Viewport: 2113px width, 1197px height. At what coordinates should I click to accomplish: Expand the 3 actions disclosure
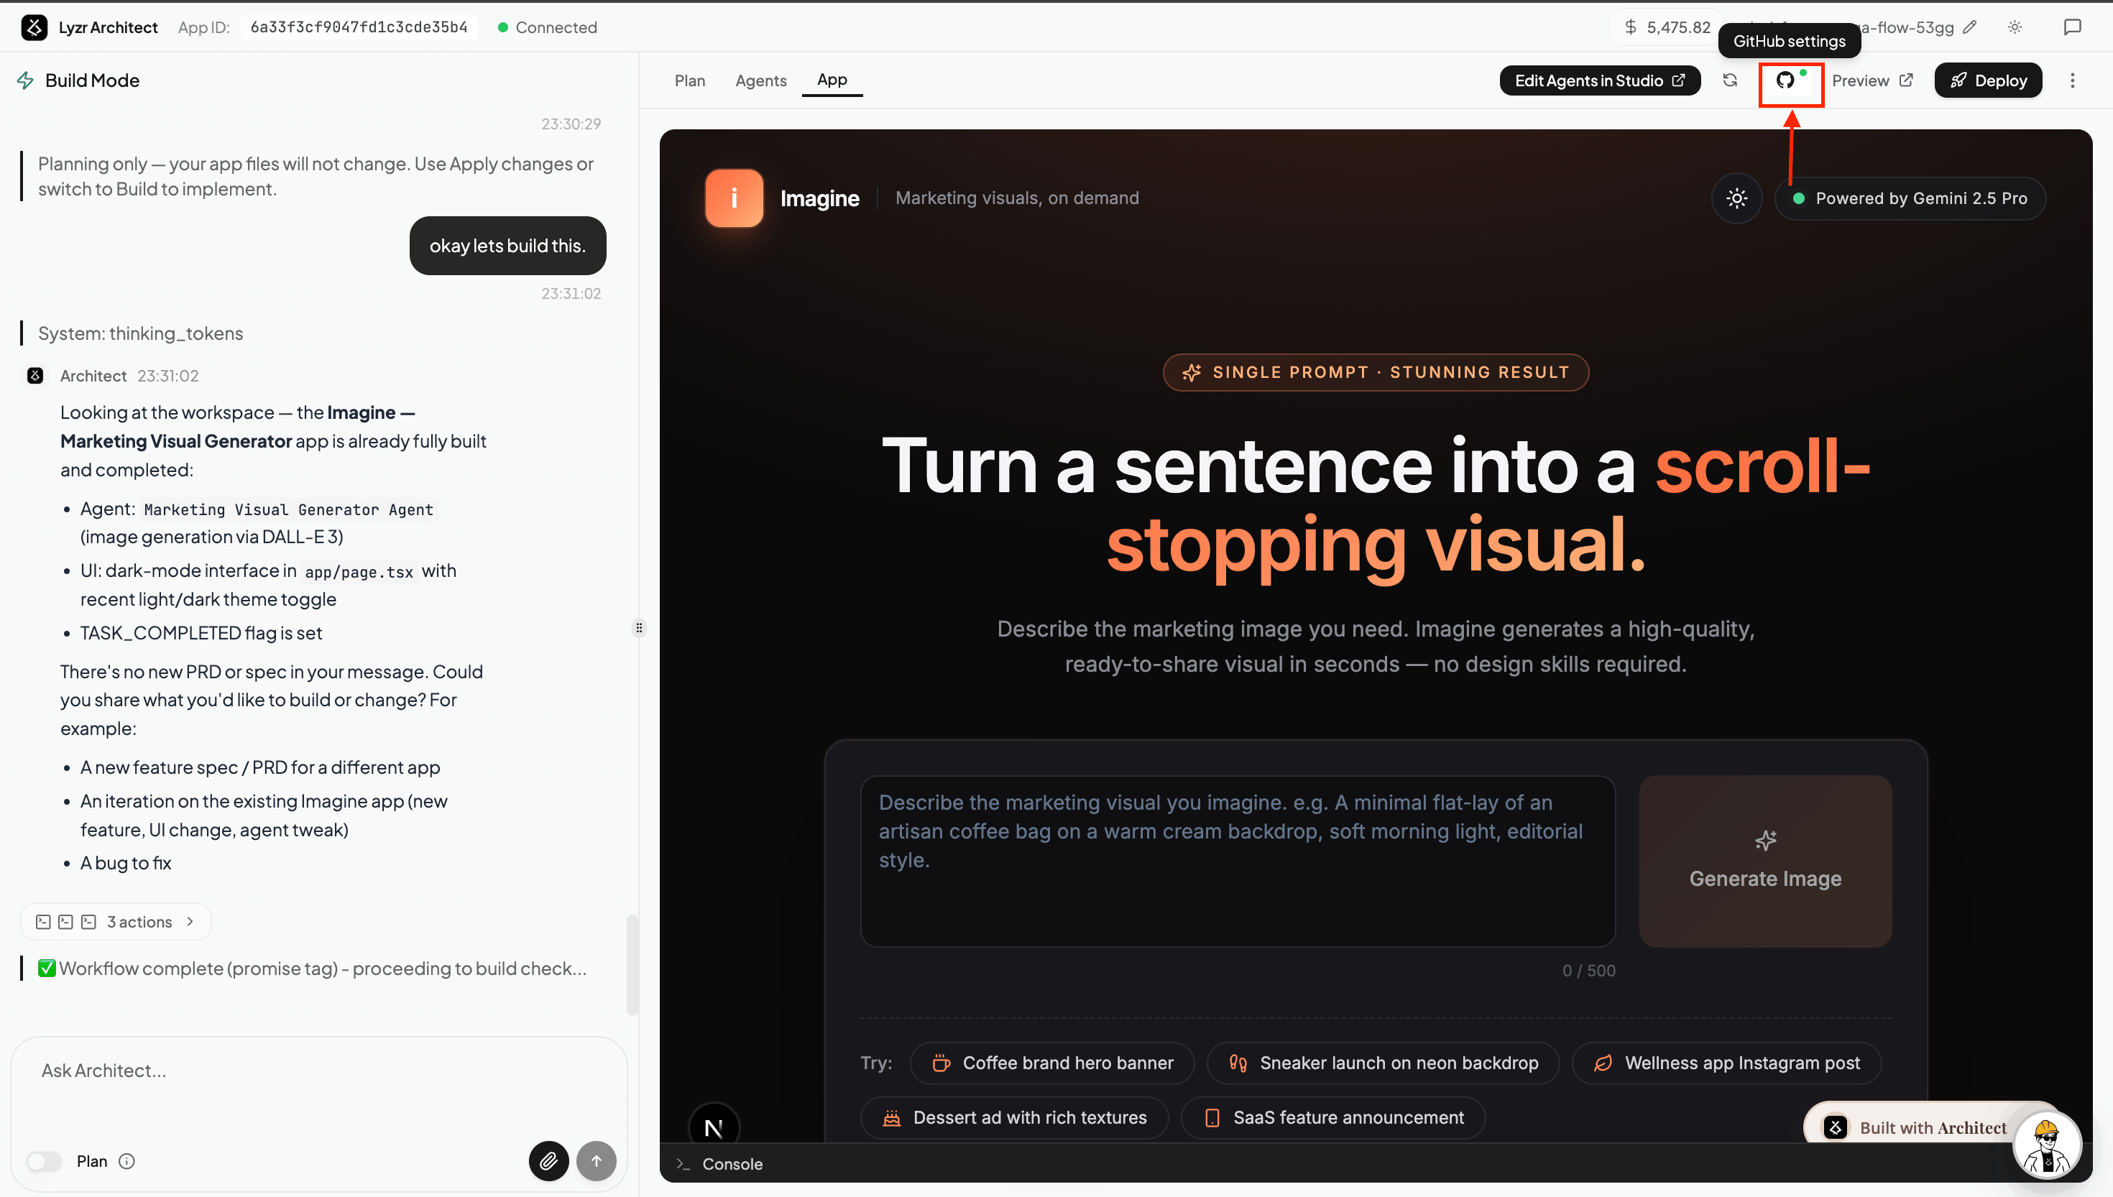tap(116, 922)
